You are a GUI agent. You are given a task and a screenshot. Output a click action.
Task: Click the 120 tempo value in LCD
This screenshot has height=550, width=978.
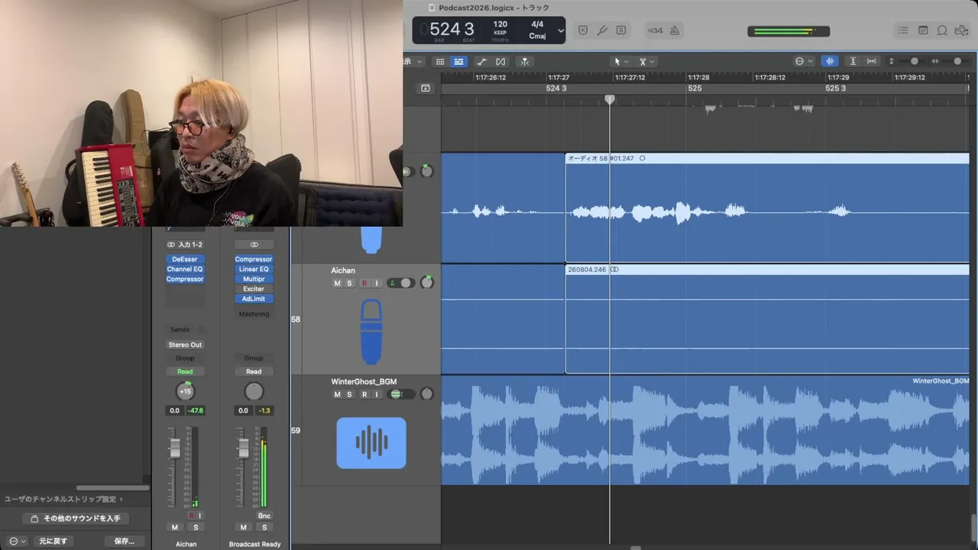pyautogui.click(x=500, y=24)
